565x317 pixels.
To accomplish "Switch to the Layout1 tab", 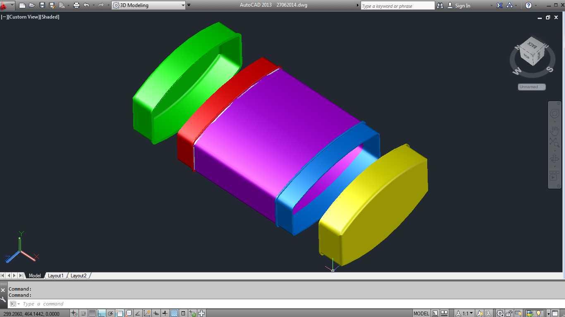I will (55, 276).
